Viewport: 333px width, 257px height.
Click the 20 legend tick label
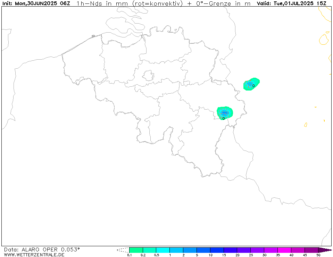click(238, 255)
